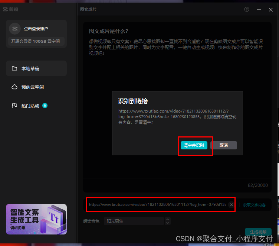The image size is (279, 246).
Task: Click the 获取文字内容 link
Action: (254, 205)
